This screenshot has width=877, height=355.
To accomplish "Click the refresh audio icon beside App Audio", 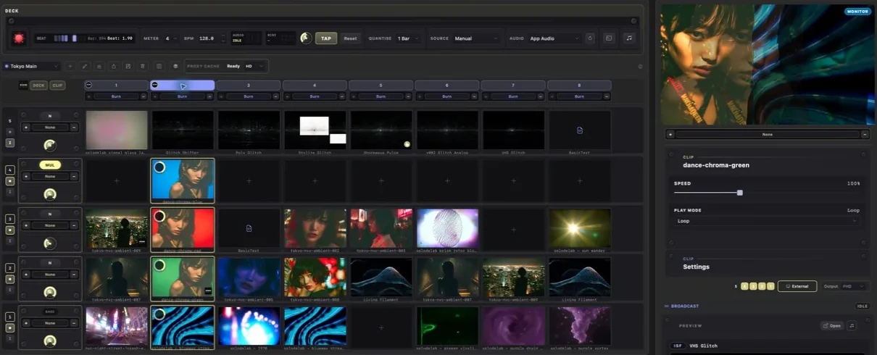I will point(590,38).
